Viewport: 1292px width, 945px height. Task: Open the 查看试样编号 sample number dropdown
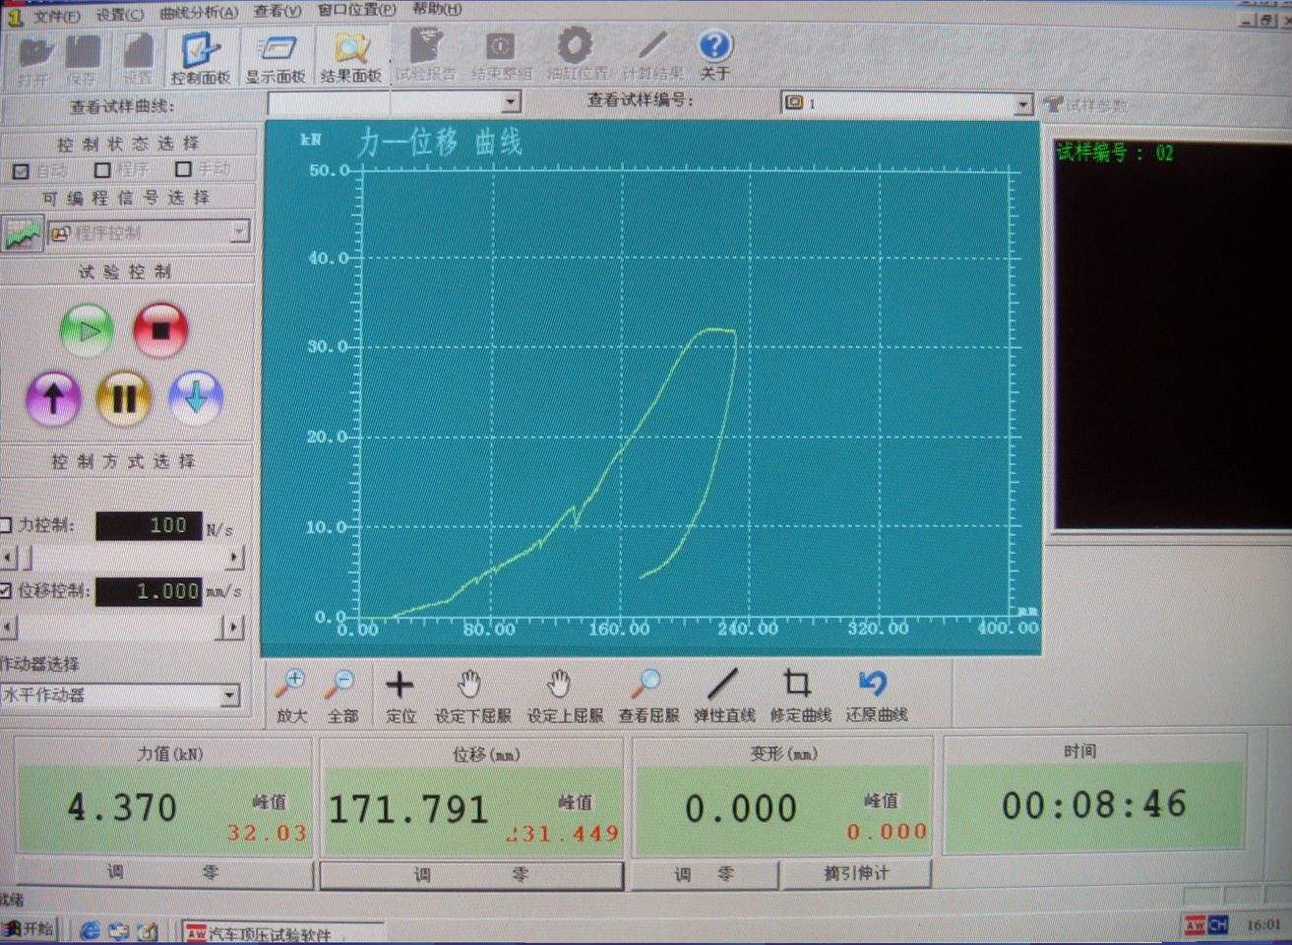[x=1022, y=104]
